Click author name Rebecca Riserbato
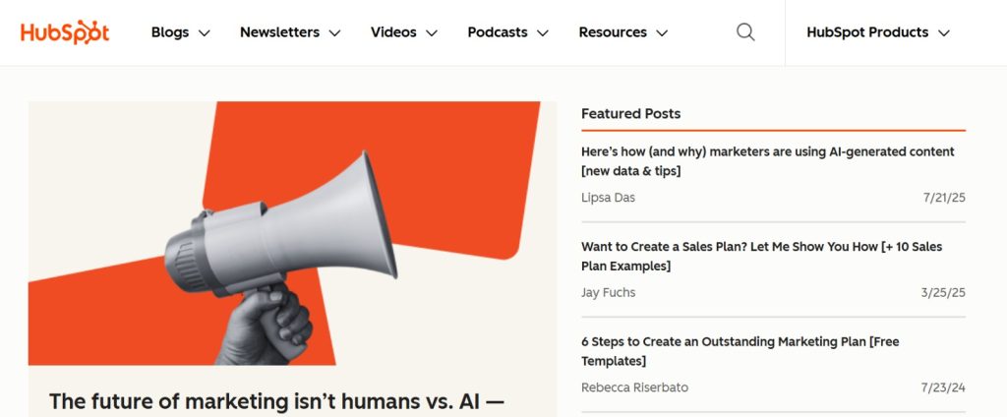Image resolution: width=1007 pixels, height=417 pixels. coord(634,387)
